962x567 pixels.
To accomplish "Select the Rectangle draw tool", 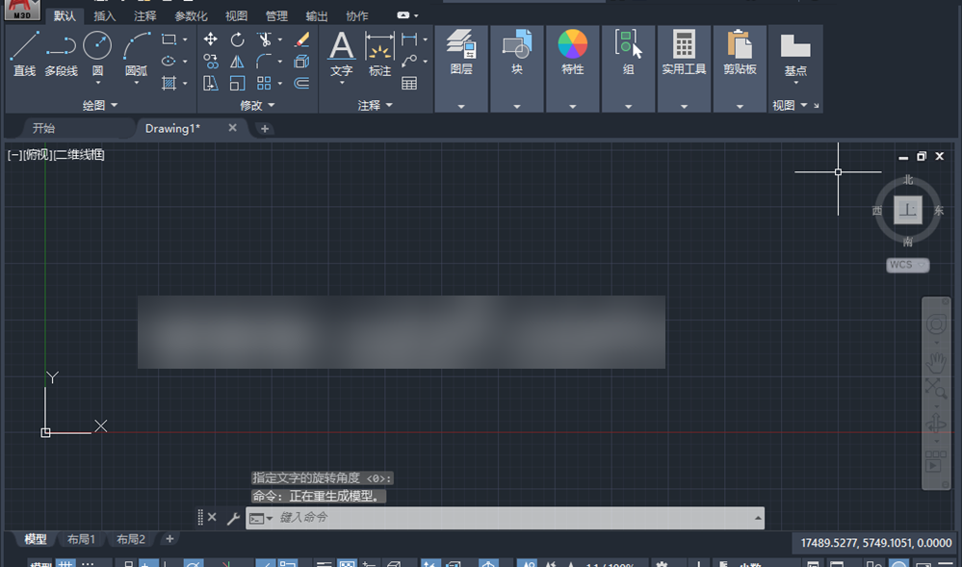I will [x=169, y=39].
